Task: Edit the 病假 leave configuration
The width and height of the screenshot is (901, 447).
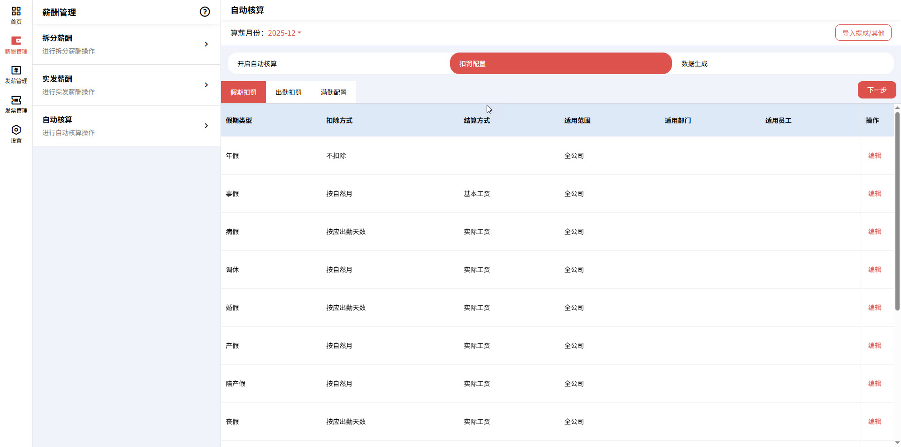Action: [875, 231]
